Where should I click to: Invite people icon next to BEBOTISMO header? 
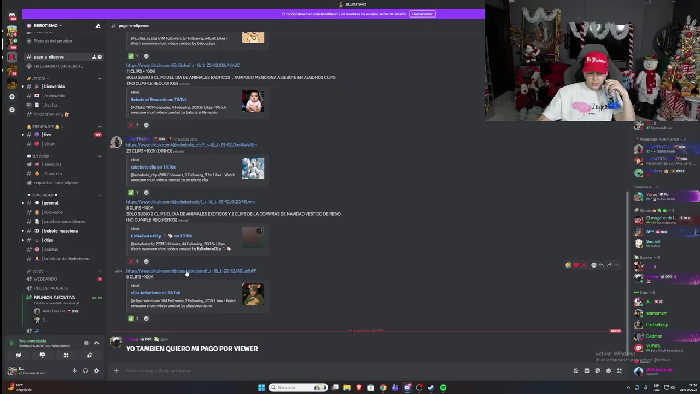coord(98,26)
